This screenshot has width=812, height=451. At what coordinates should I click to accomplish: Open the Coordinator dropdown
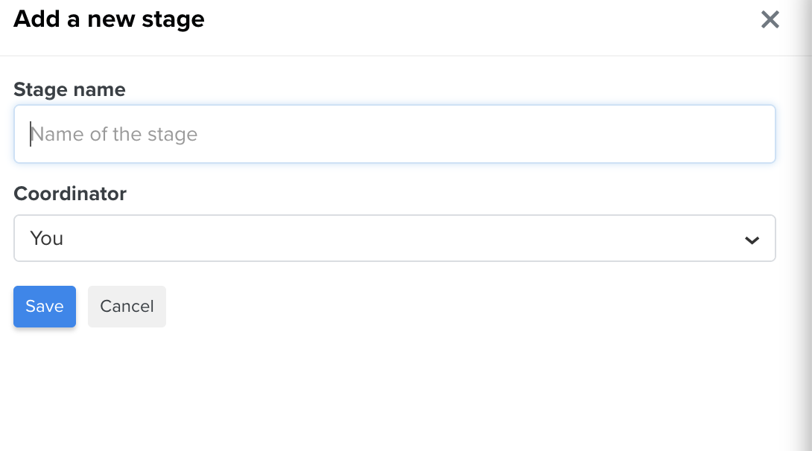[x=395, y=238]
